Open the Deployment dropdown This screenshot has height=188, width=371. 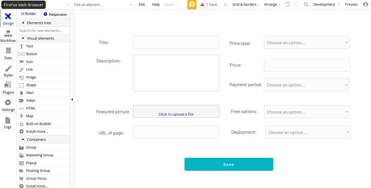click(308, 132)
